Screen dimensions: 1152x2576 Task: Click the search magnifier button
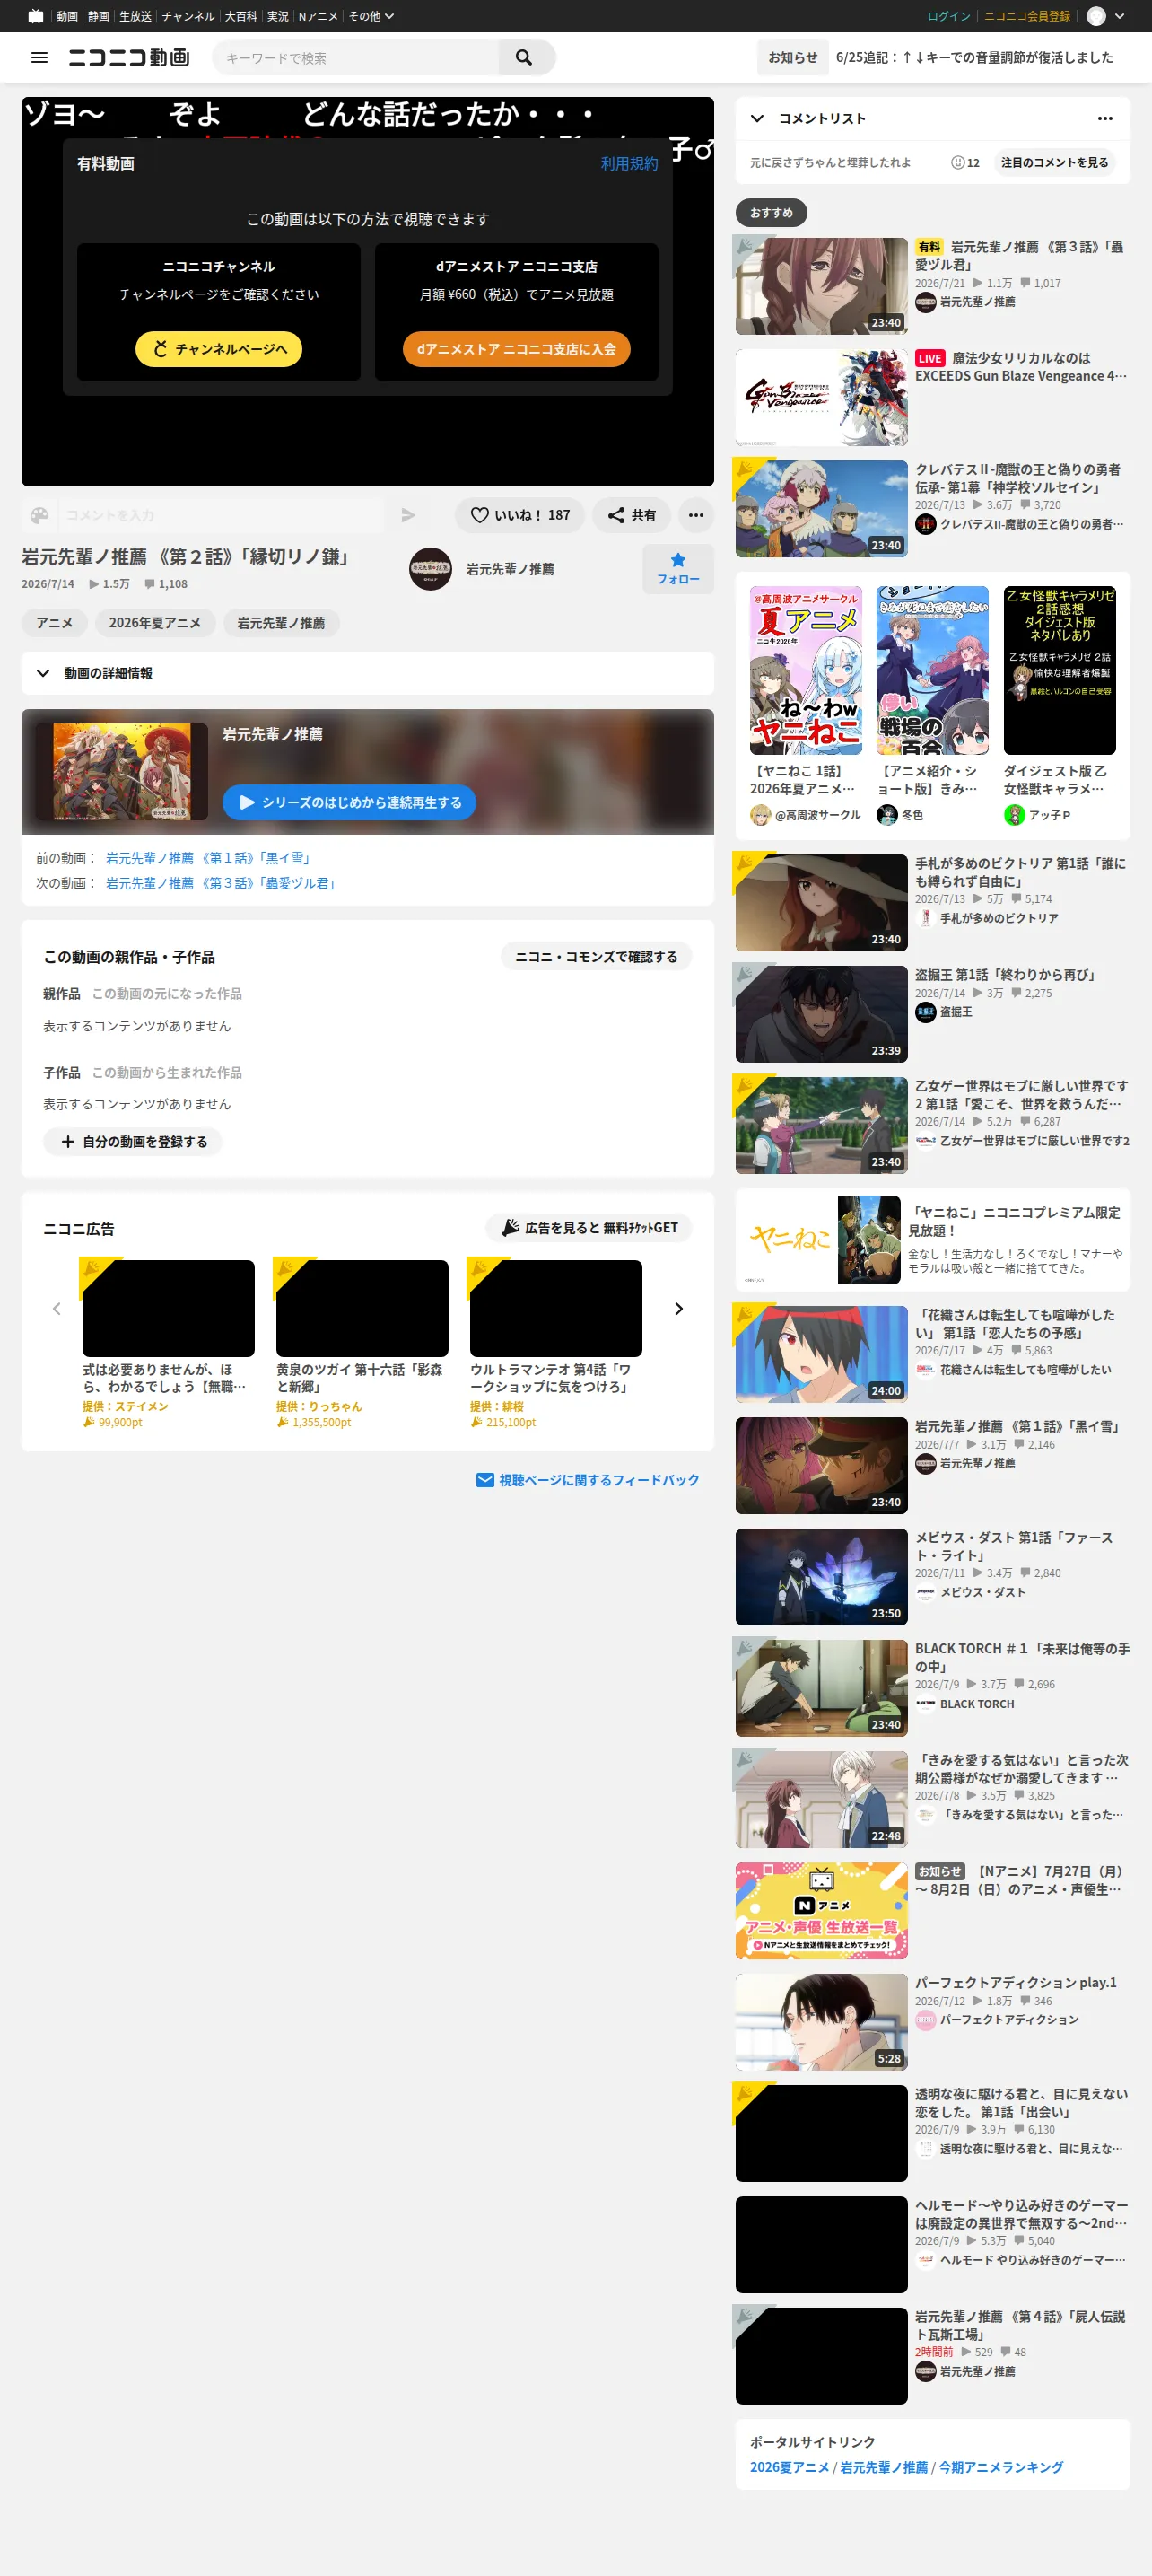point(524,58)
